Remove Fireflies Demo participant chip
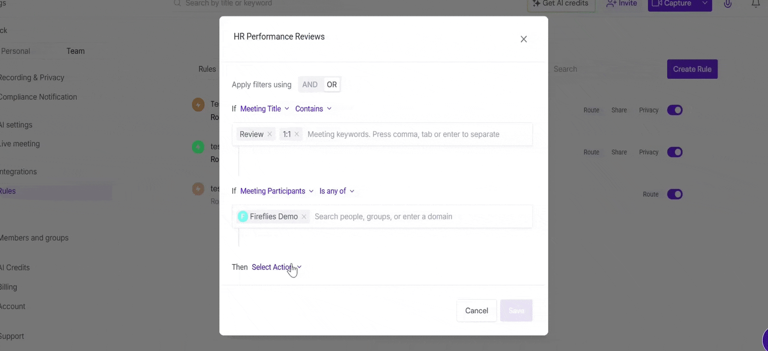The width and height of the screenshot is (768, 351). pos(304,217)
